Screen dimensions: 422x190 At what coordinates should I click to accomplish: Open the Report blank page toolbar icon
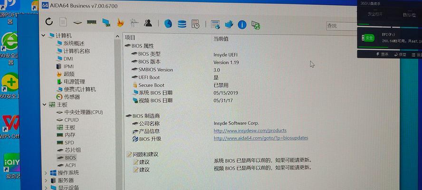coord(63,22)
